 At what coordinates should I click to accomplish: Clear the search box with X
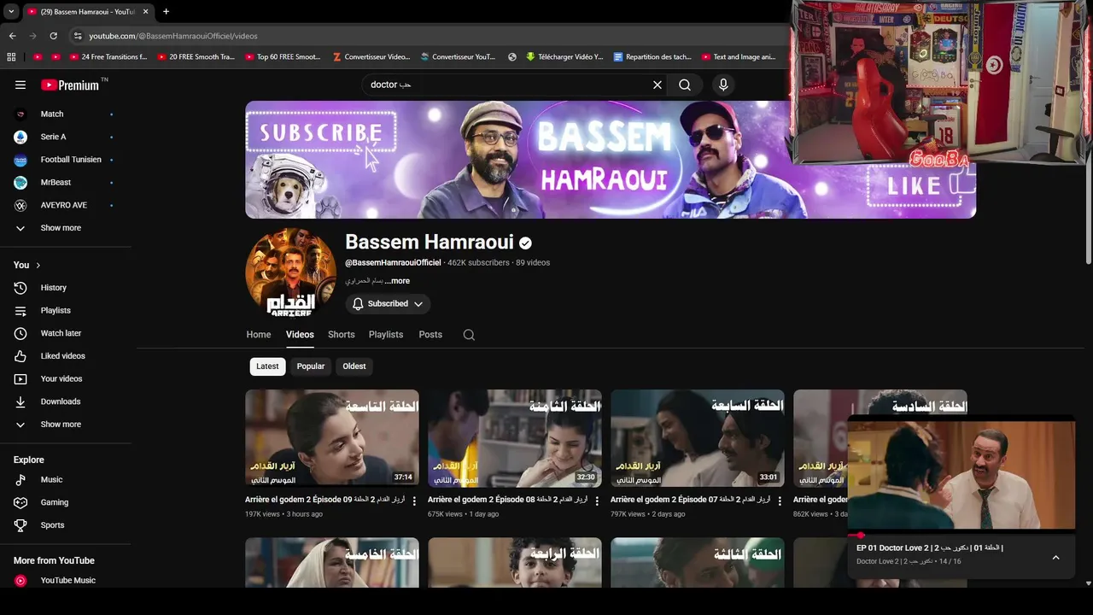pyautogui.click(x=657, y=85)
